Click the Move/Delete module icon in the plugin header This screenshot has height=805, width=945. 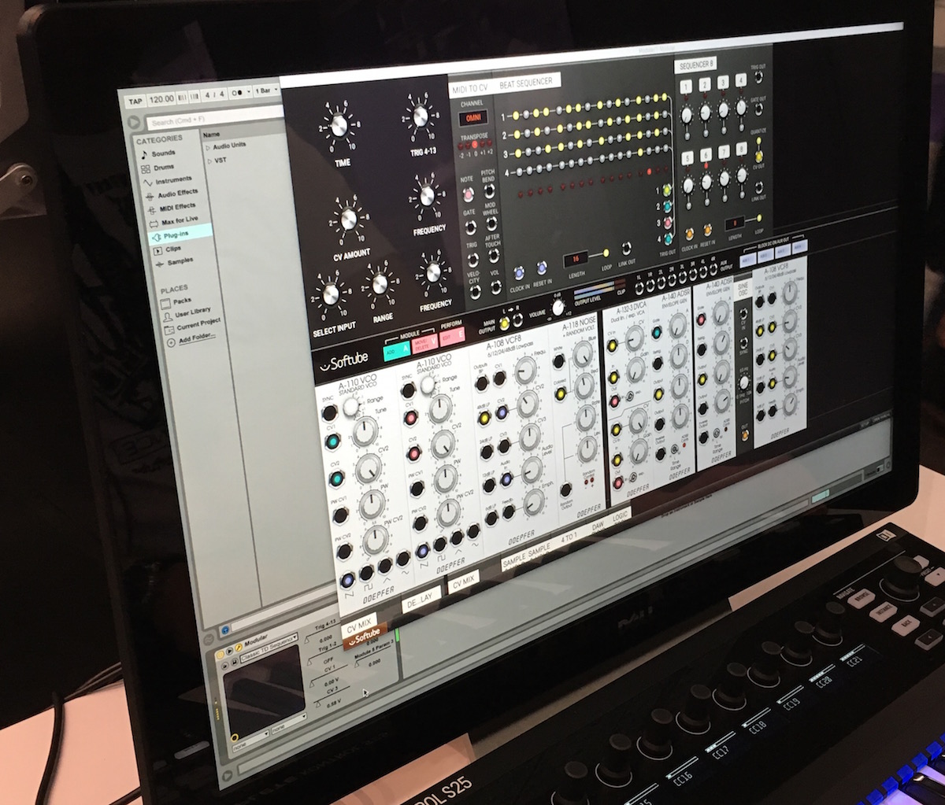(x=425, y=343)
